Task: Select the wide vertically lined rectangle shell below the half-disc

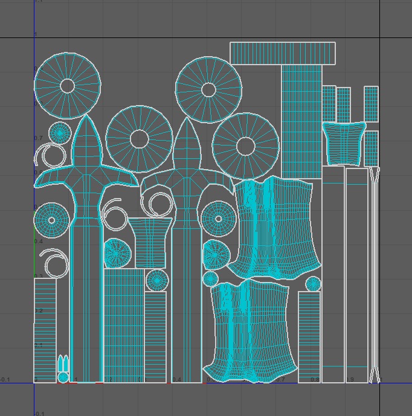Action: pyautogui.click(x=124, y=325)
